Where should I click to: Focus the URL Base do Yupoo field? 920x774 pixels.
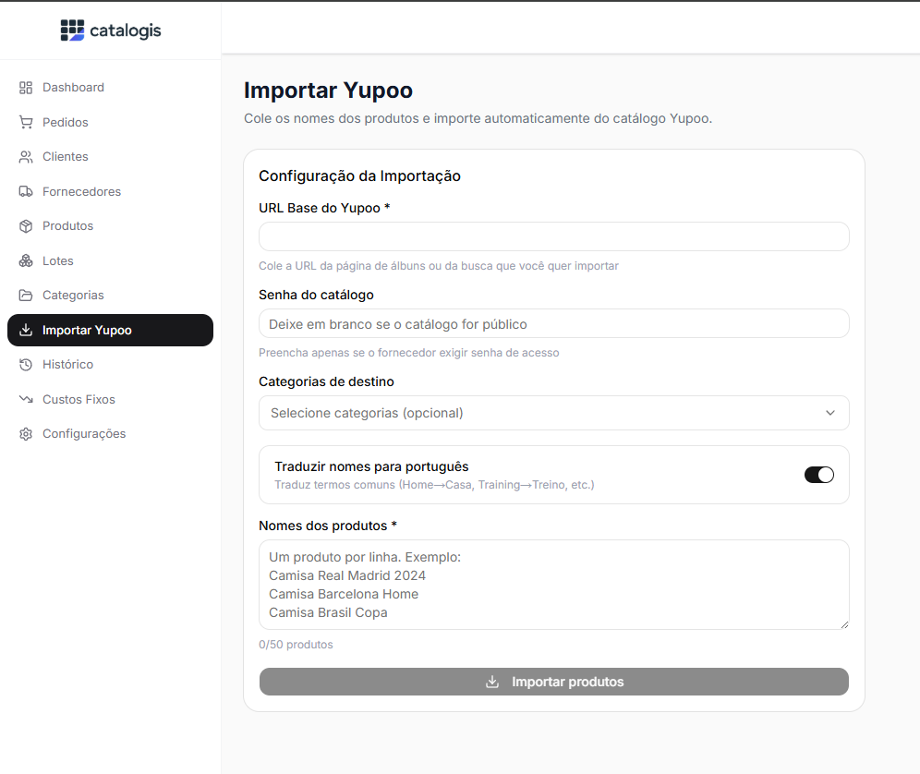pyautogui.click(x=554, y=236)
